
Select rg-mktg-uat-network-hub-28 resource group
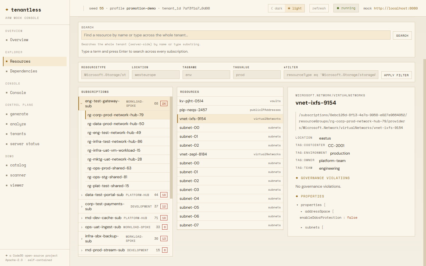point(128,159)
